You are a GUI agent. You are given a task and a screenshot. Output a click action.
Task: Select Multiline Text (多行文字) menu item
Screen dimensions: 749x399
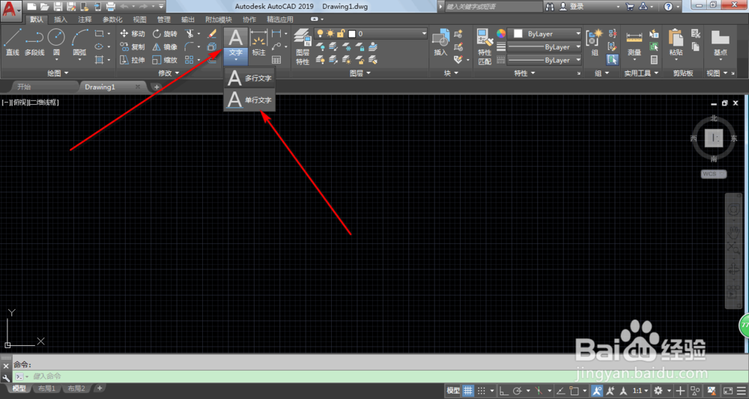pos(249,78)
